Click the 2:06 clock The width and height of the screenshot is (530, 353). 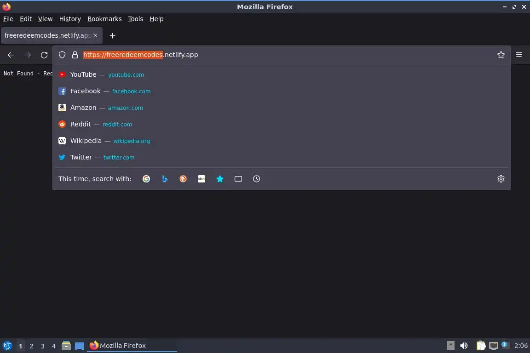click(x=520, y=346)
